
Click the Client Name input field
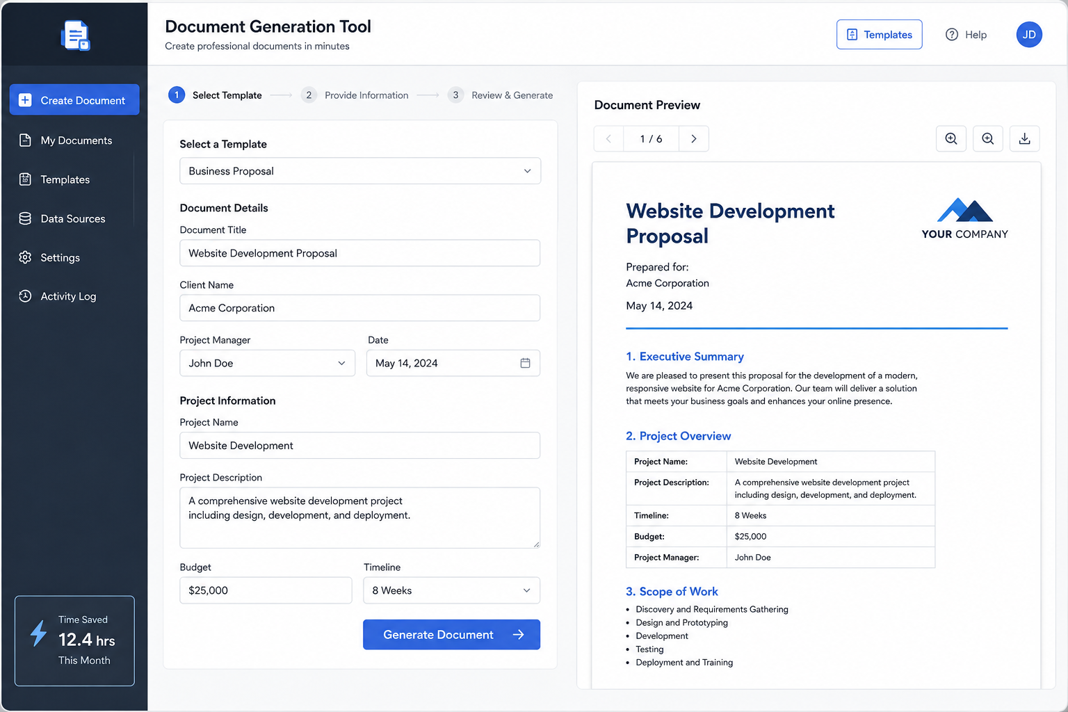coord(360,308)
